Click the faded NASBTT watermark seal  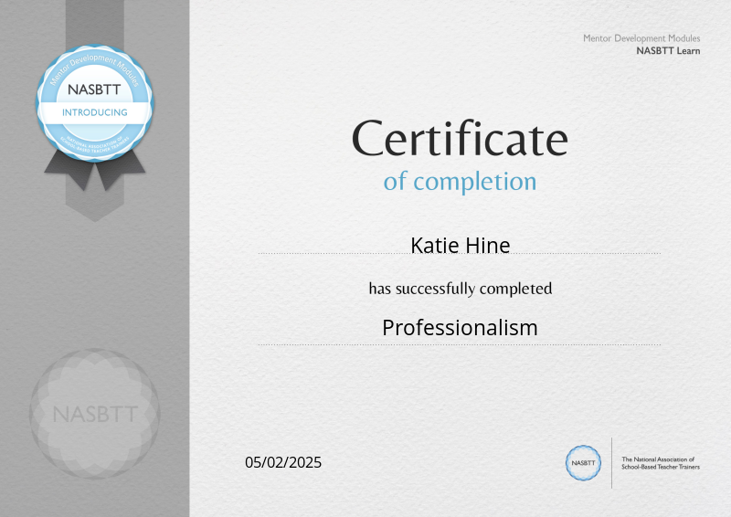pyautogui.click(x=95, y=414)
